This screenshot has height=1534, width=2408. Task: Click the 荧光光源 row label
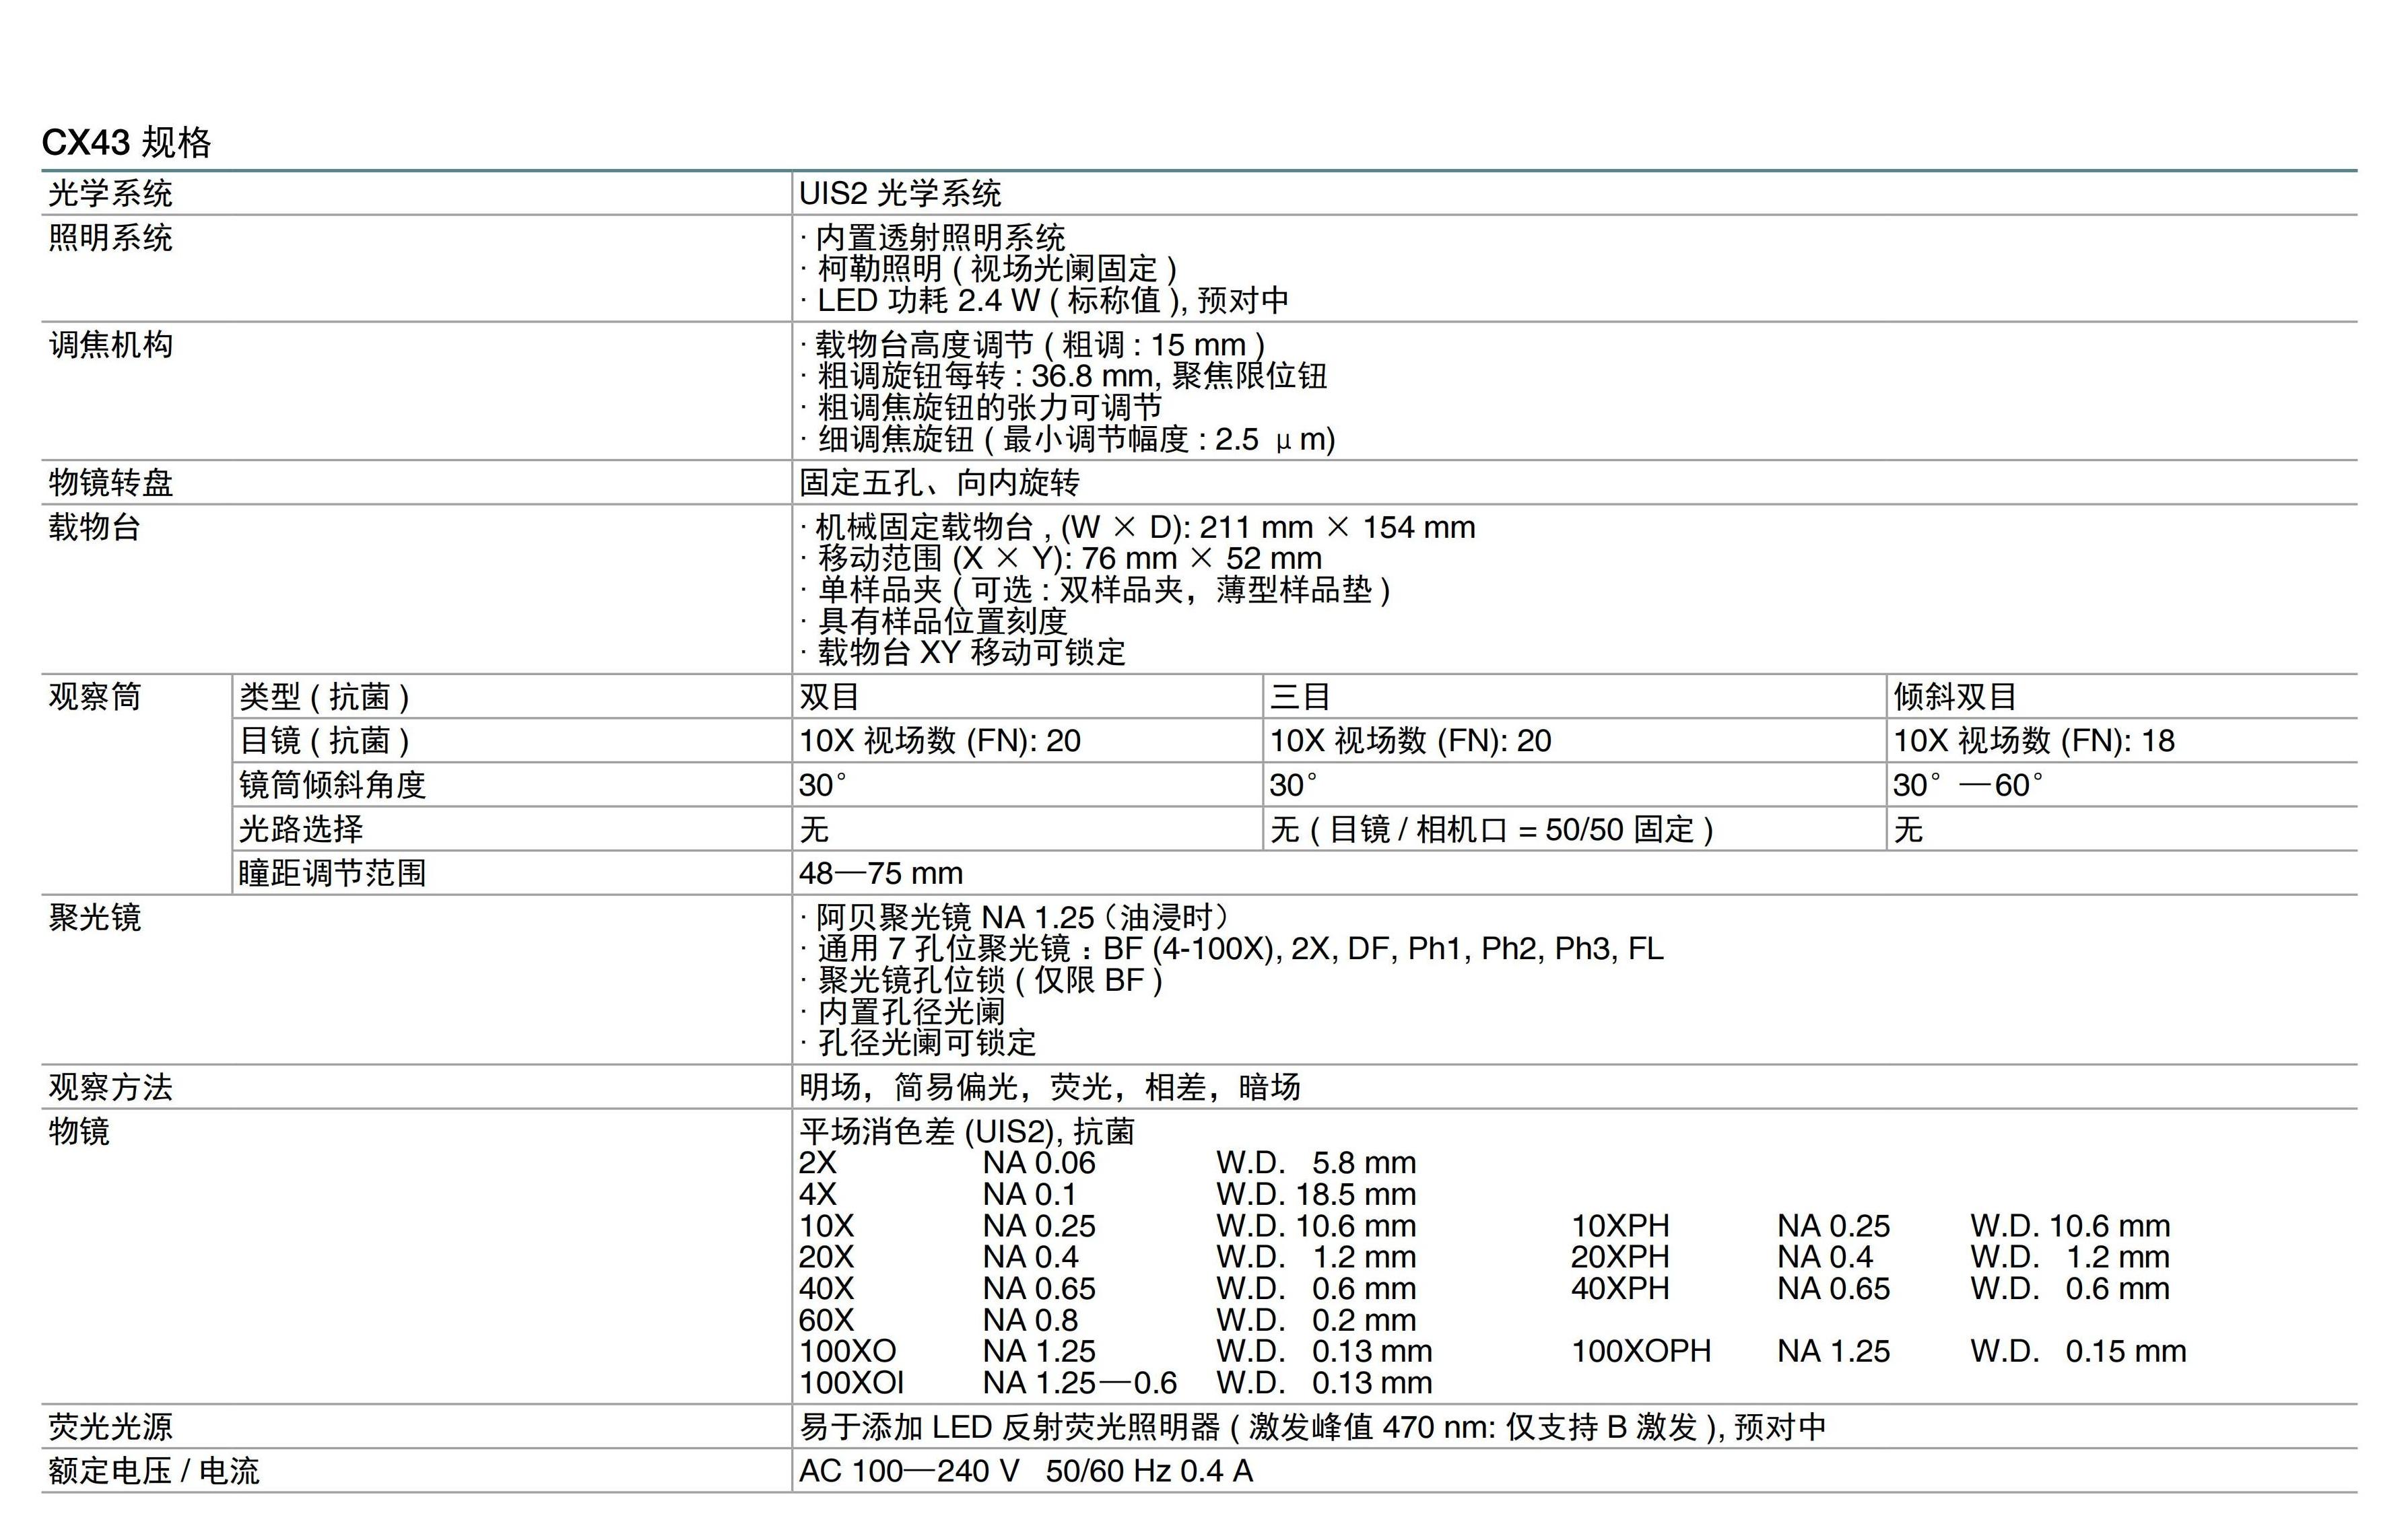tap(110, 1426)
